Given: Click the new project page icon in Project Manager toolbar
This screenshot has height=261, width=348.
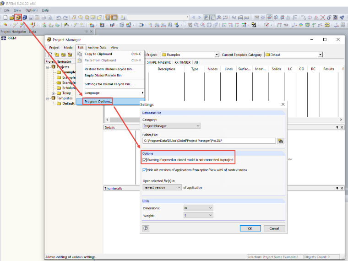Looking at the screenshot, I should tap(50, 54).
